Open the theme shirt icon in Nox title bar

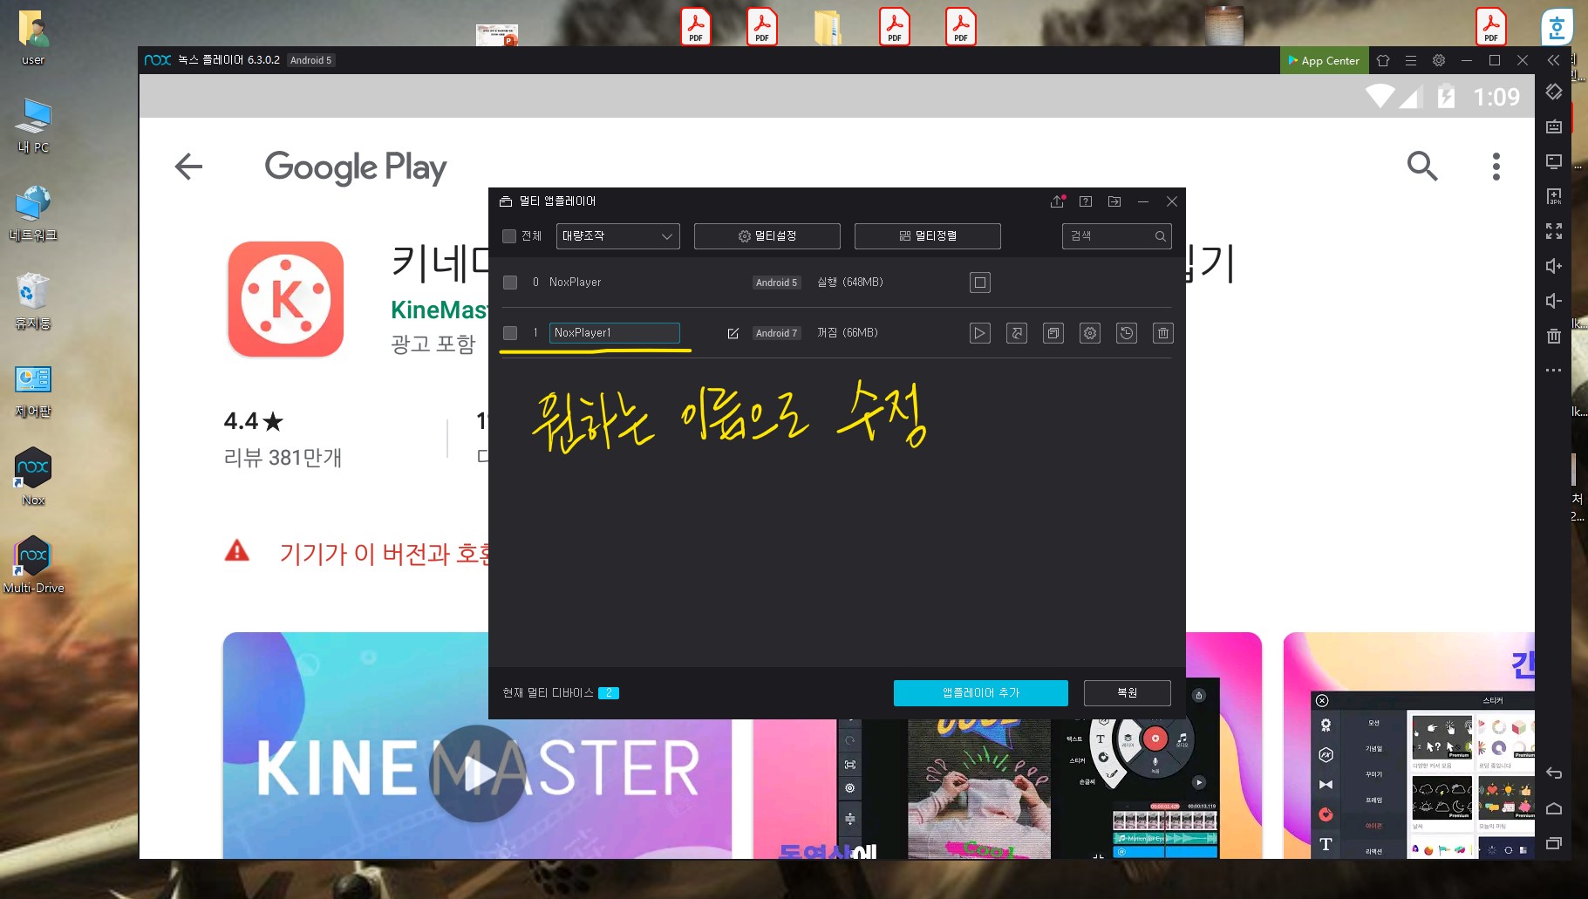tap(1383, 60)
